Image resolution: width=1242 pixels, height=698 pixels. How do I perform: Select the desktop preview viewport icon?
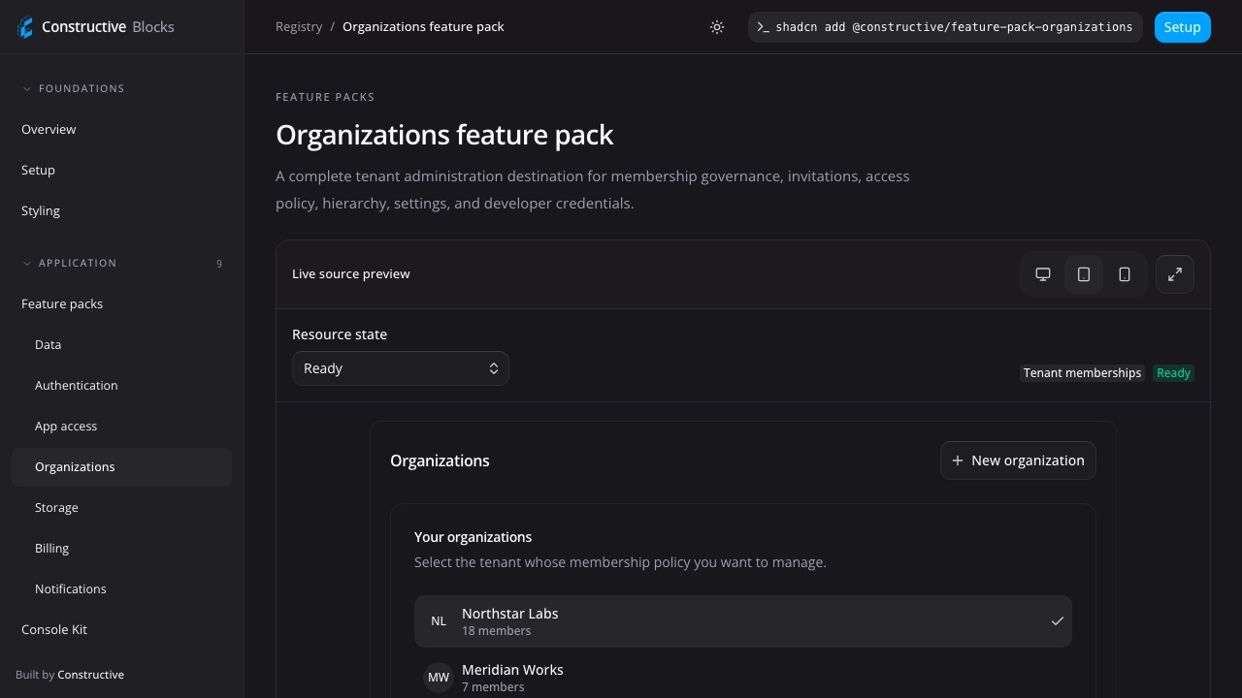coord(1043,274)
